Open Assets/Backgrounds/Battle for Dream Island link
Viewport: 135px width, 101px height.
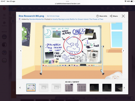click(x=78, y=19)
